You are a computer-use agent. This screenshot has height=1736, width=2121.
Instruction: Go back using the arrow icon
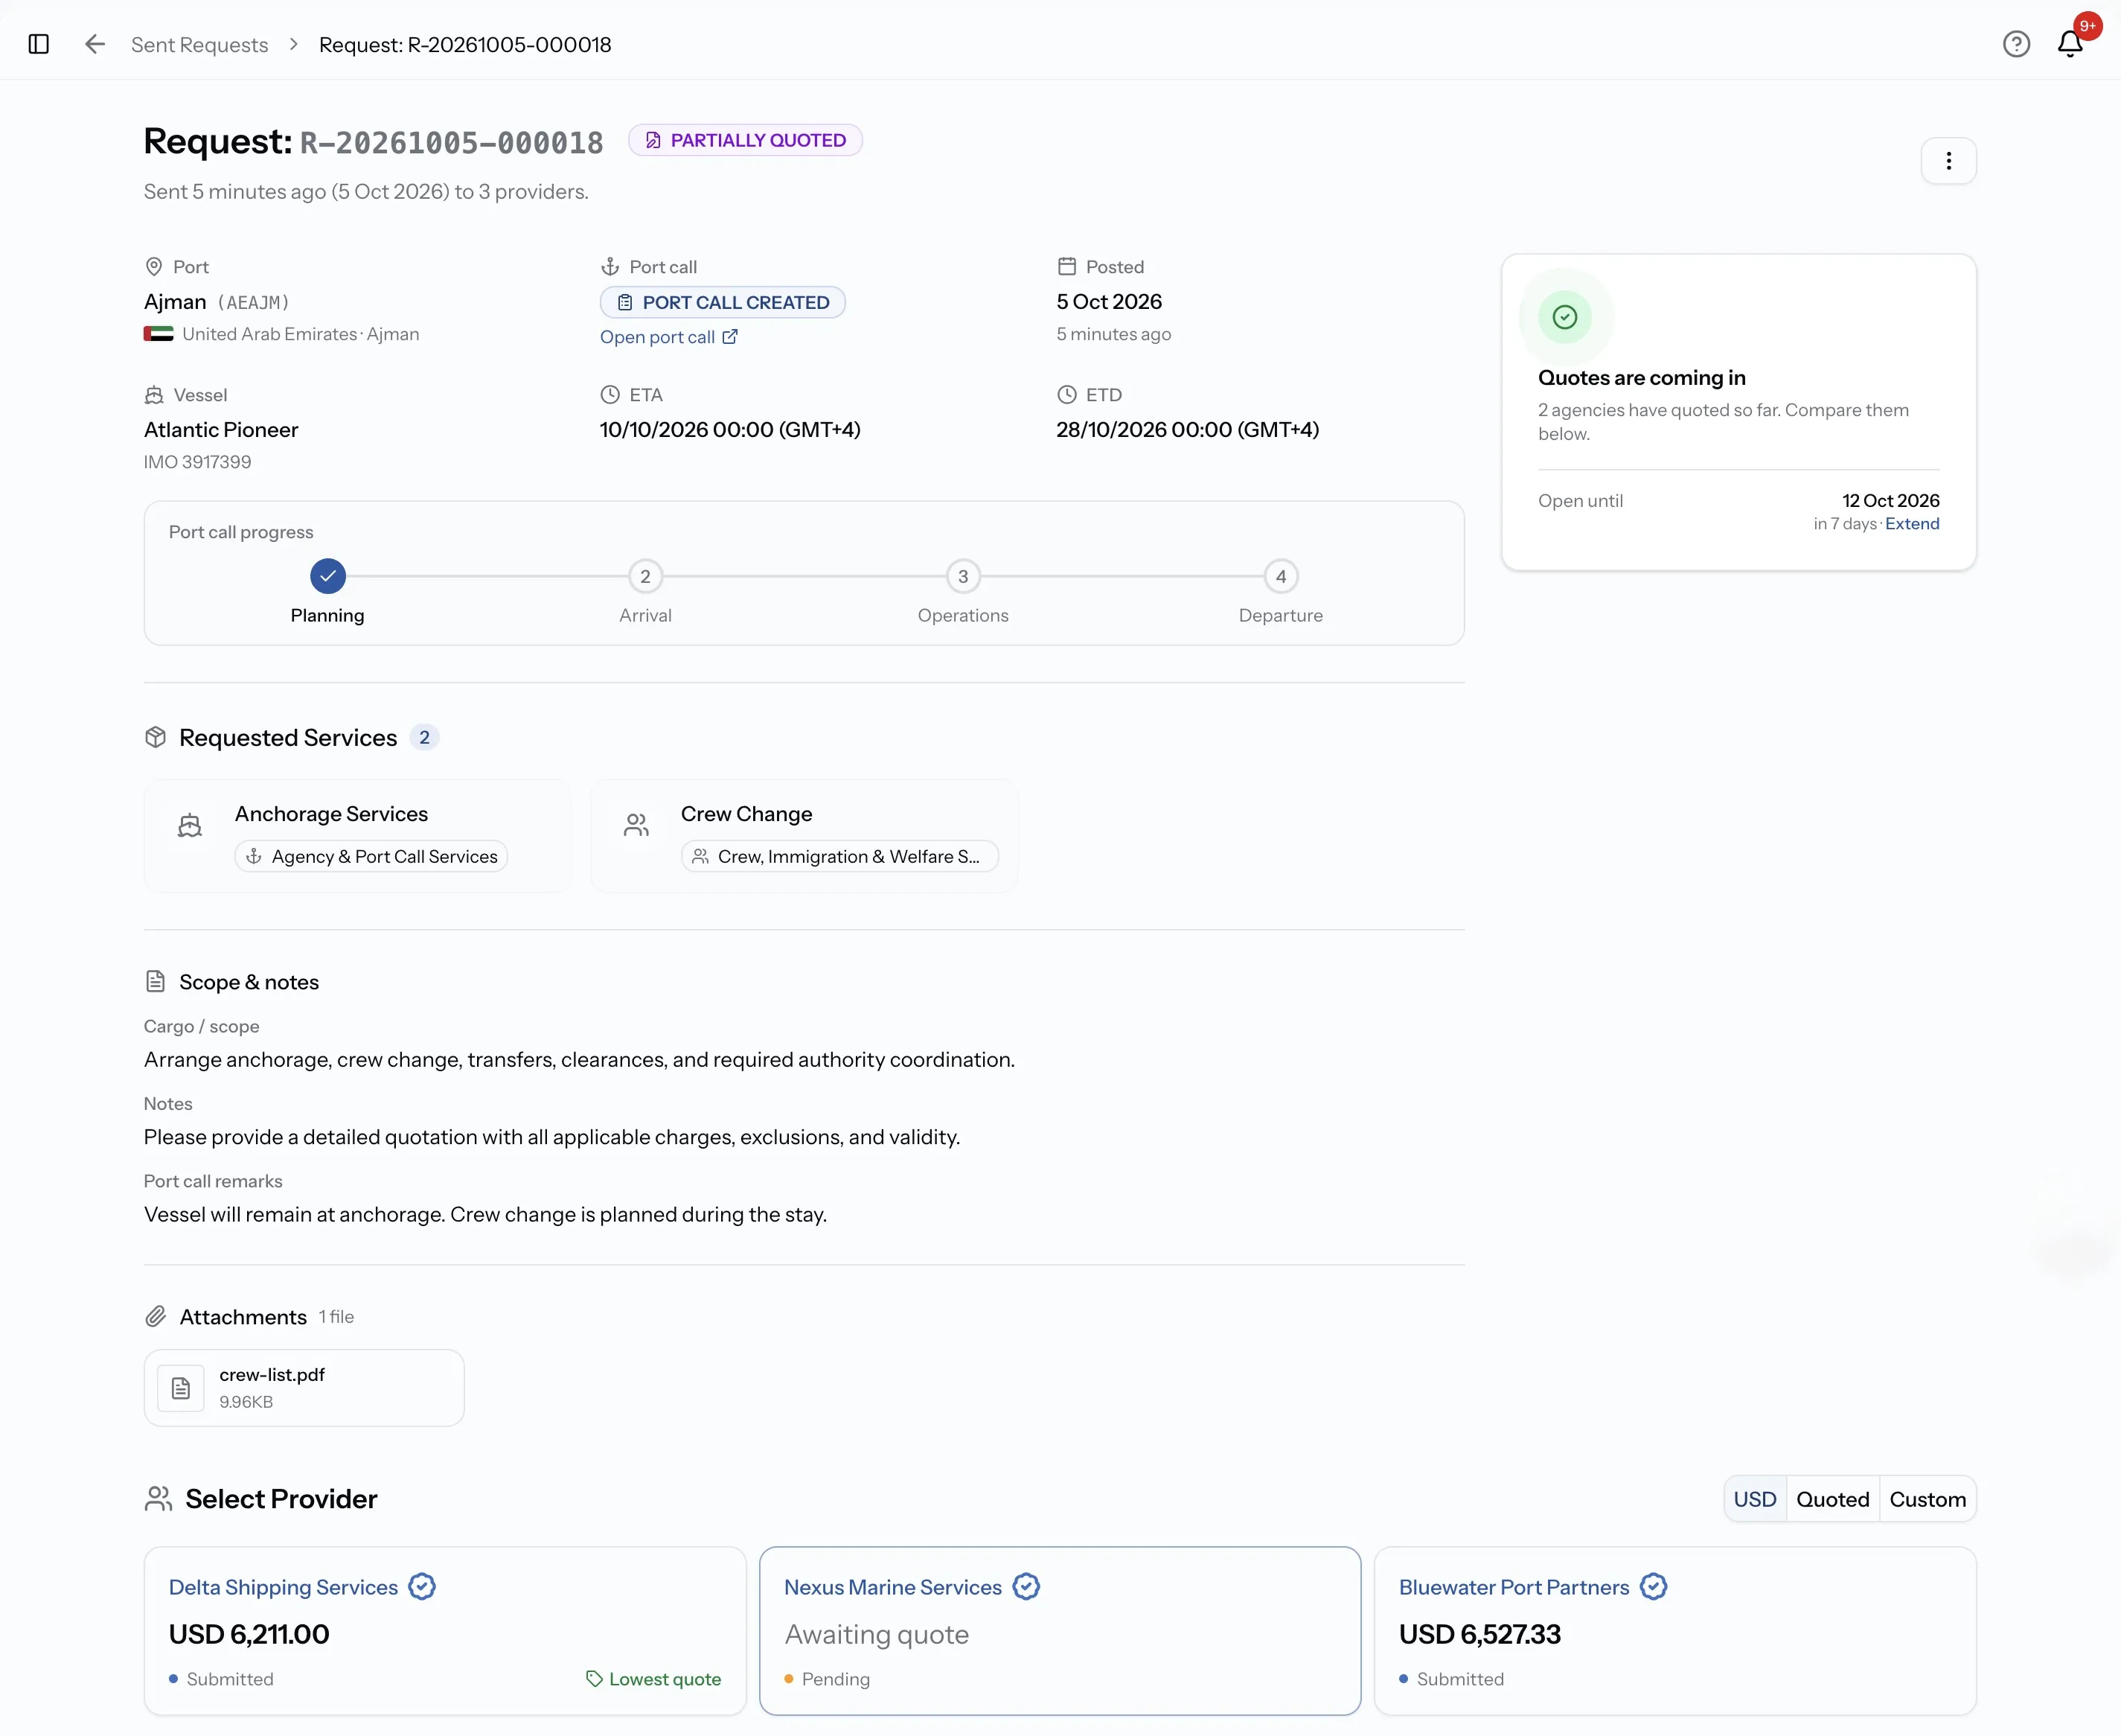coord(95,44)
